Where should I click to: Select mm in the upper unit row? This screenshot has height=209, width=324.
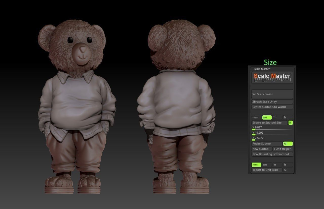pyautogui.click(x=256, y=117)
